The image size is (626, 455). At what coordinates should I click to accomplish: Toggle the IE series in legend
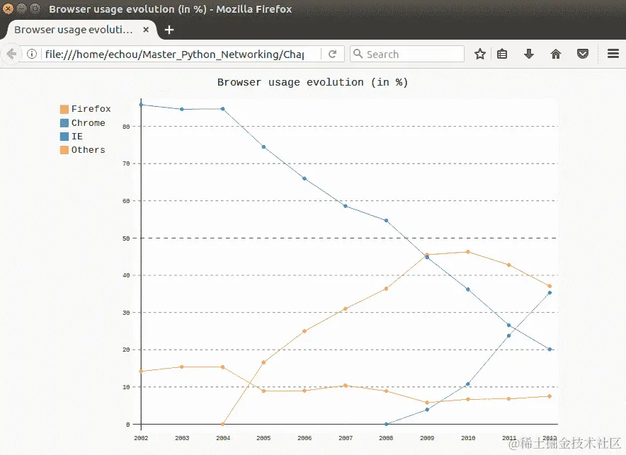(x=71, y=137)
